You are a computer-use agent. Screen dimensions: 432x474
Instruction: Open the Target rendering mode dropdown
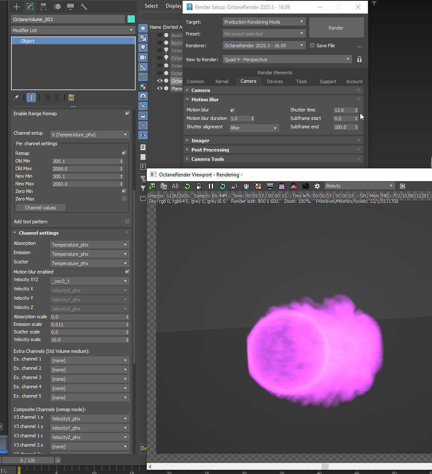point(264,22)
